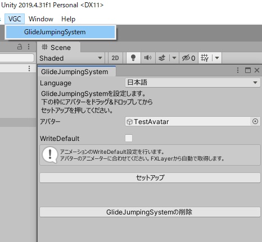
Task: Click the セットアップ button
Action: (150, 177)
